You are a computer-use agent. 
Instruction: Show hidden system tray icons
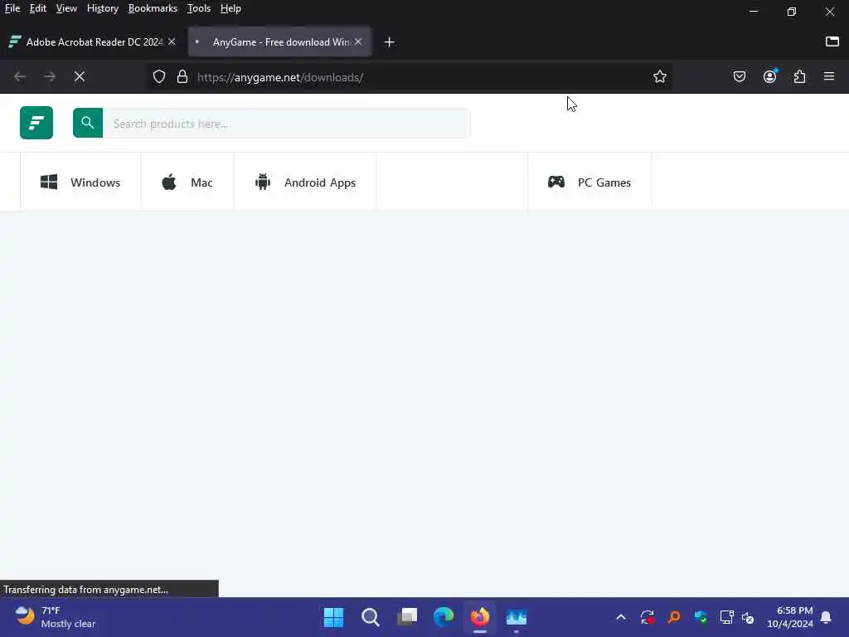(x=621, y=617)
